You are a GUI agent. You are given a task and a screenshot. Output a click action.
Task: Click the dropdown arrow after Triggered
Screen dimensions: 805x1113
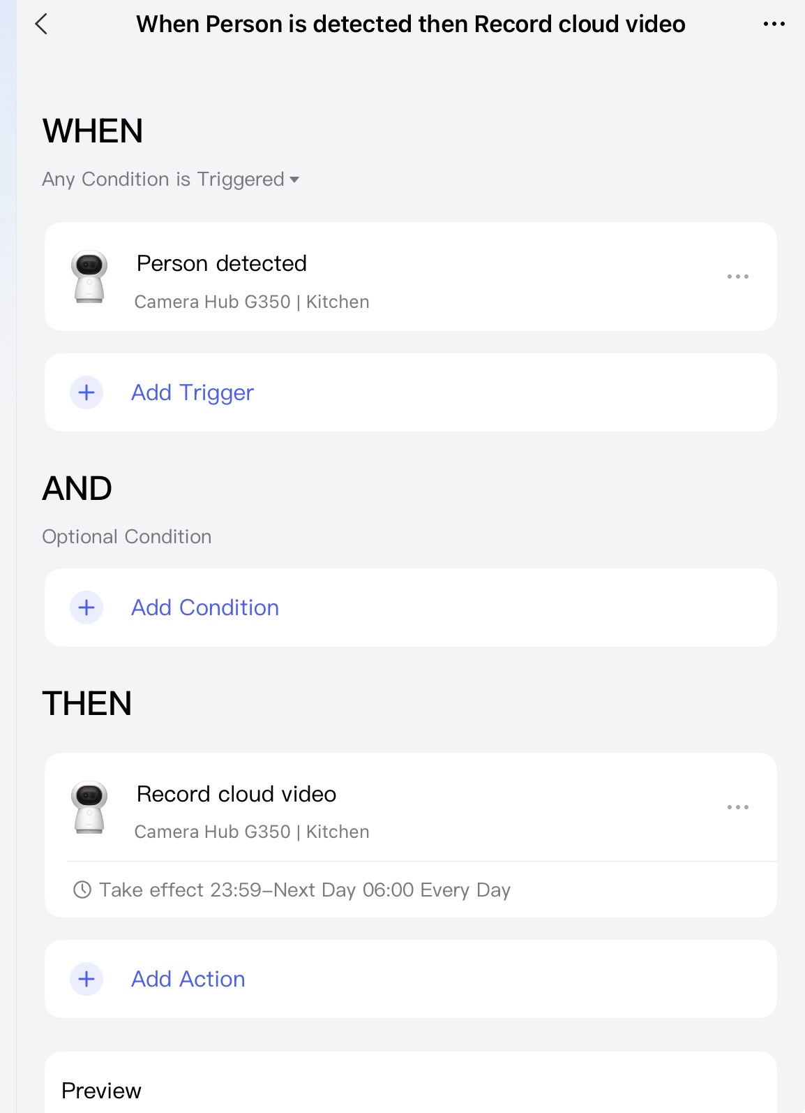click(x=294, y=180)
